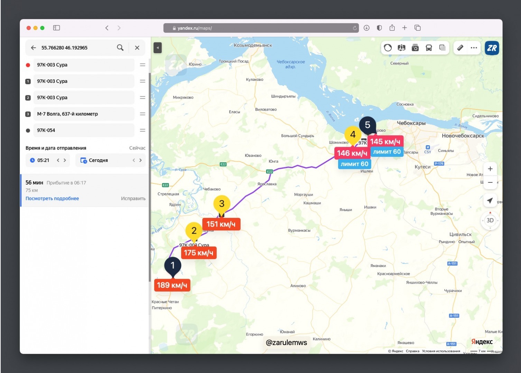Screen dimensions: 521x373
Task: Clear the route with the X button
Action: click(137, 48)
